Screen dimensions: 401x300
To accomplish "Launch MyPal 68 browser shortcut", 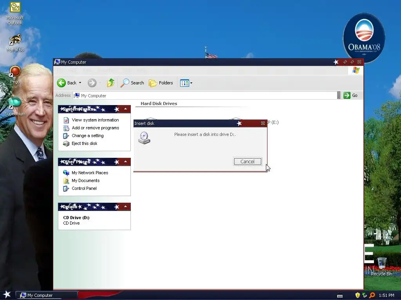I will coord(15,43).
